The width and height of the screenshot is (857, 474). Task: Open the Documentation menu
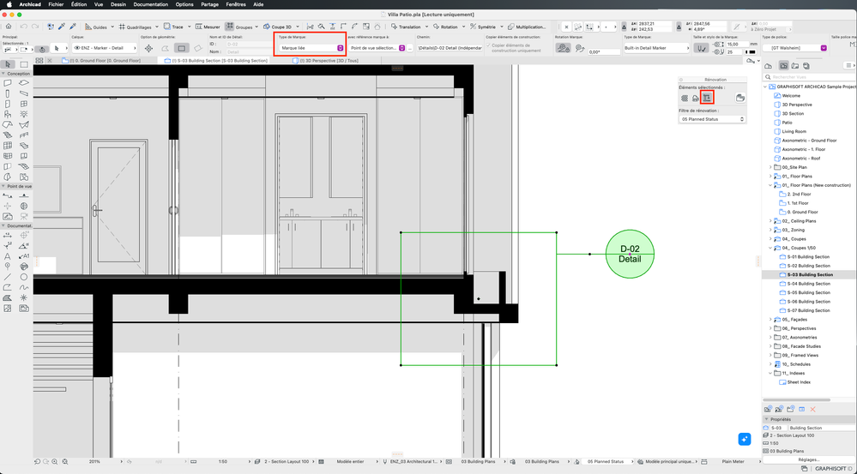click(150, 4)
